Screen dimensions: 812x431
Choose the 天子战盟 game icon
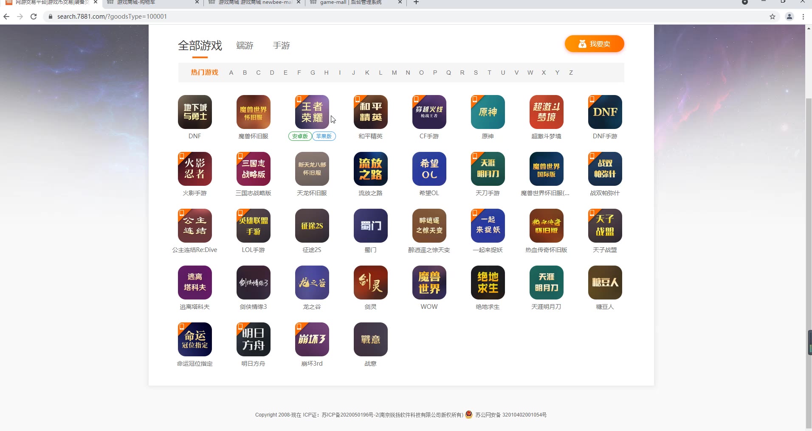(605, 226)
